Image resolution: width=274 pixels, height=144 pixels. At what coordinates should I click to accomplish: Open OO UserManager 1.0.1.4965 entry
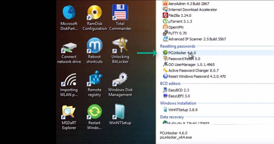coord(192,65)
